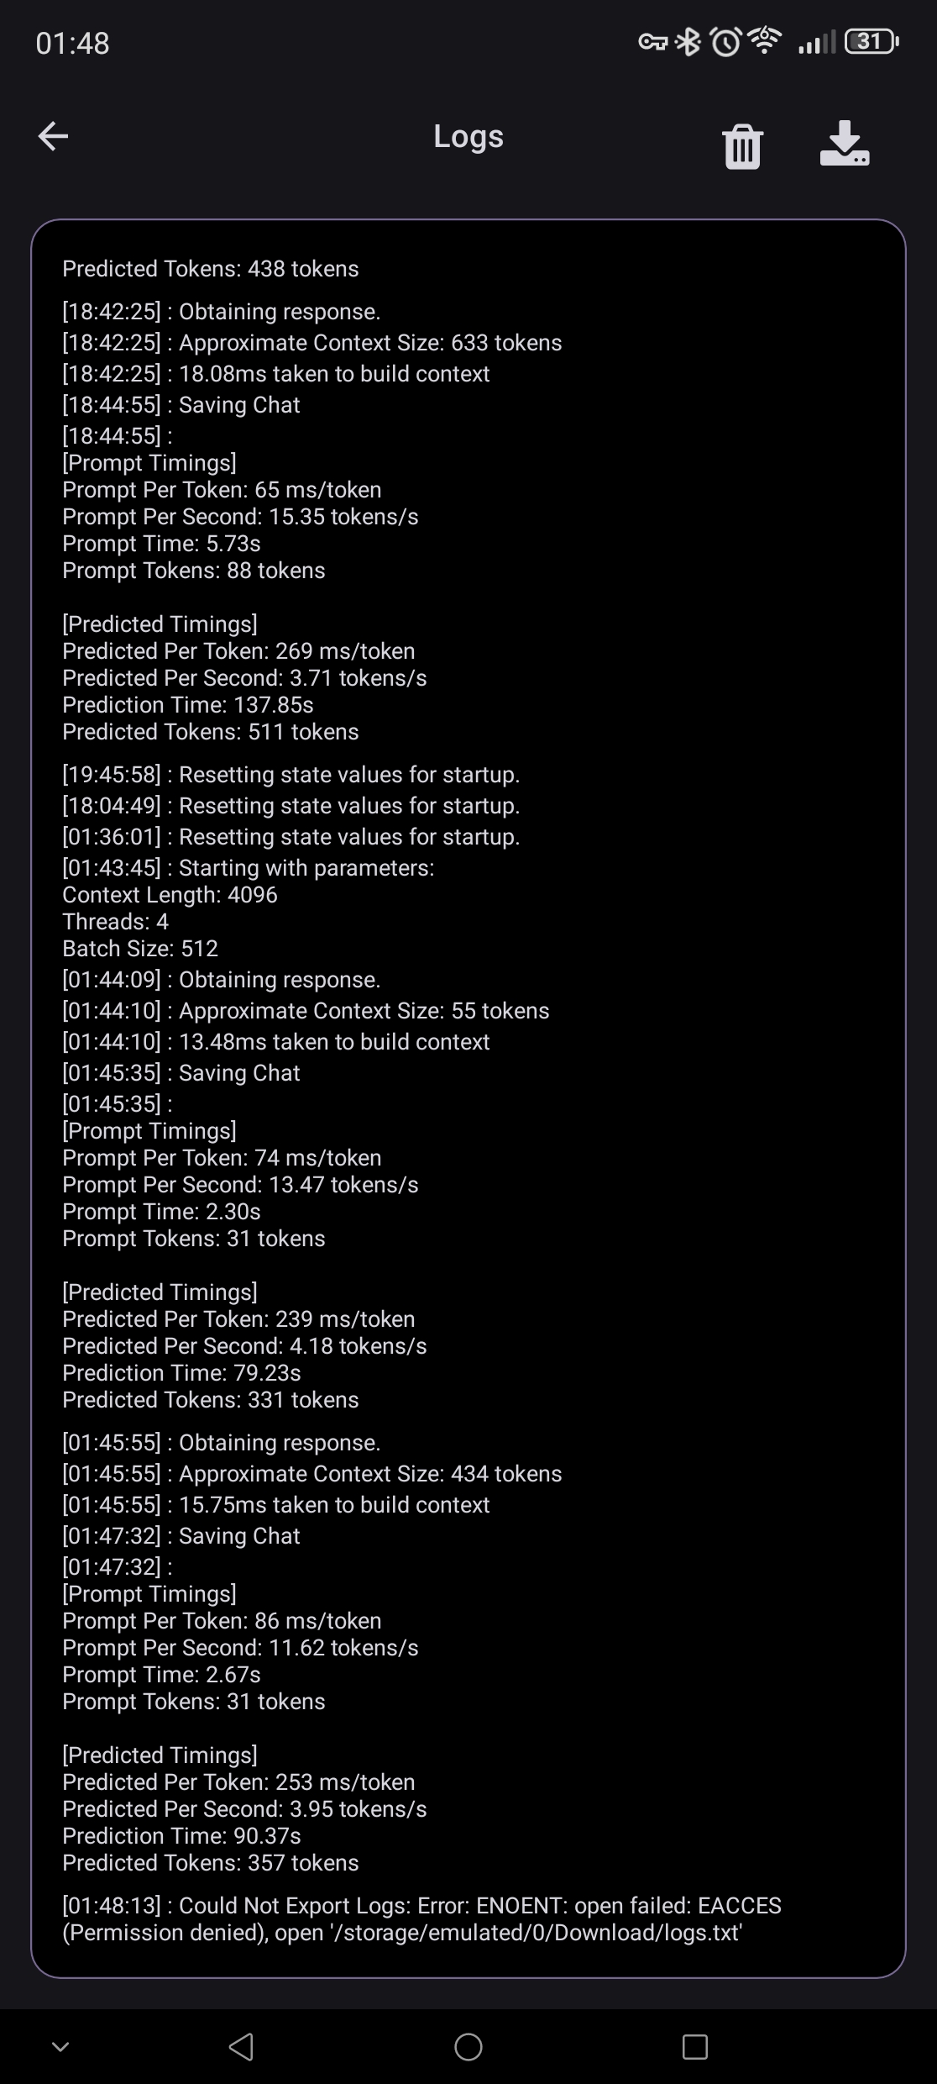This screenshot has height=2084, width=937.
Task: Tap the Bluetooth status bar icon
Action: point(688,41)
